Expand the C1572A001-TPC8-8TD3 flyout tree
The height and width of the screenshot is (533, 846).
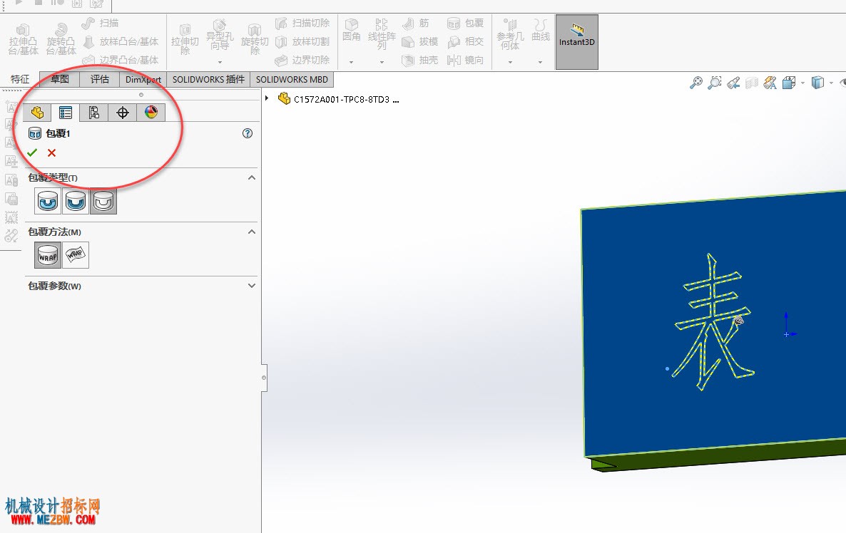click(x=267, y=98)
